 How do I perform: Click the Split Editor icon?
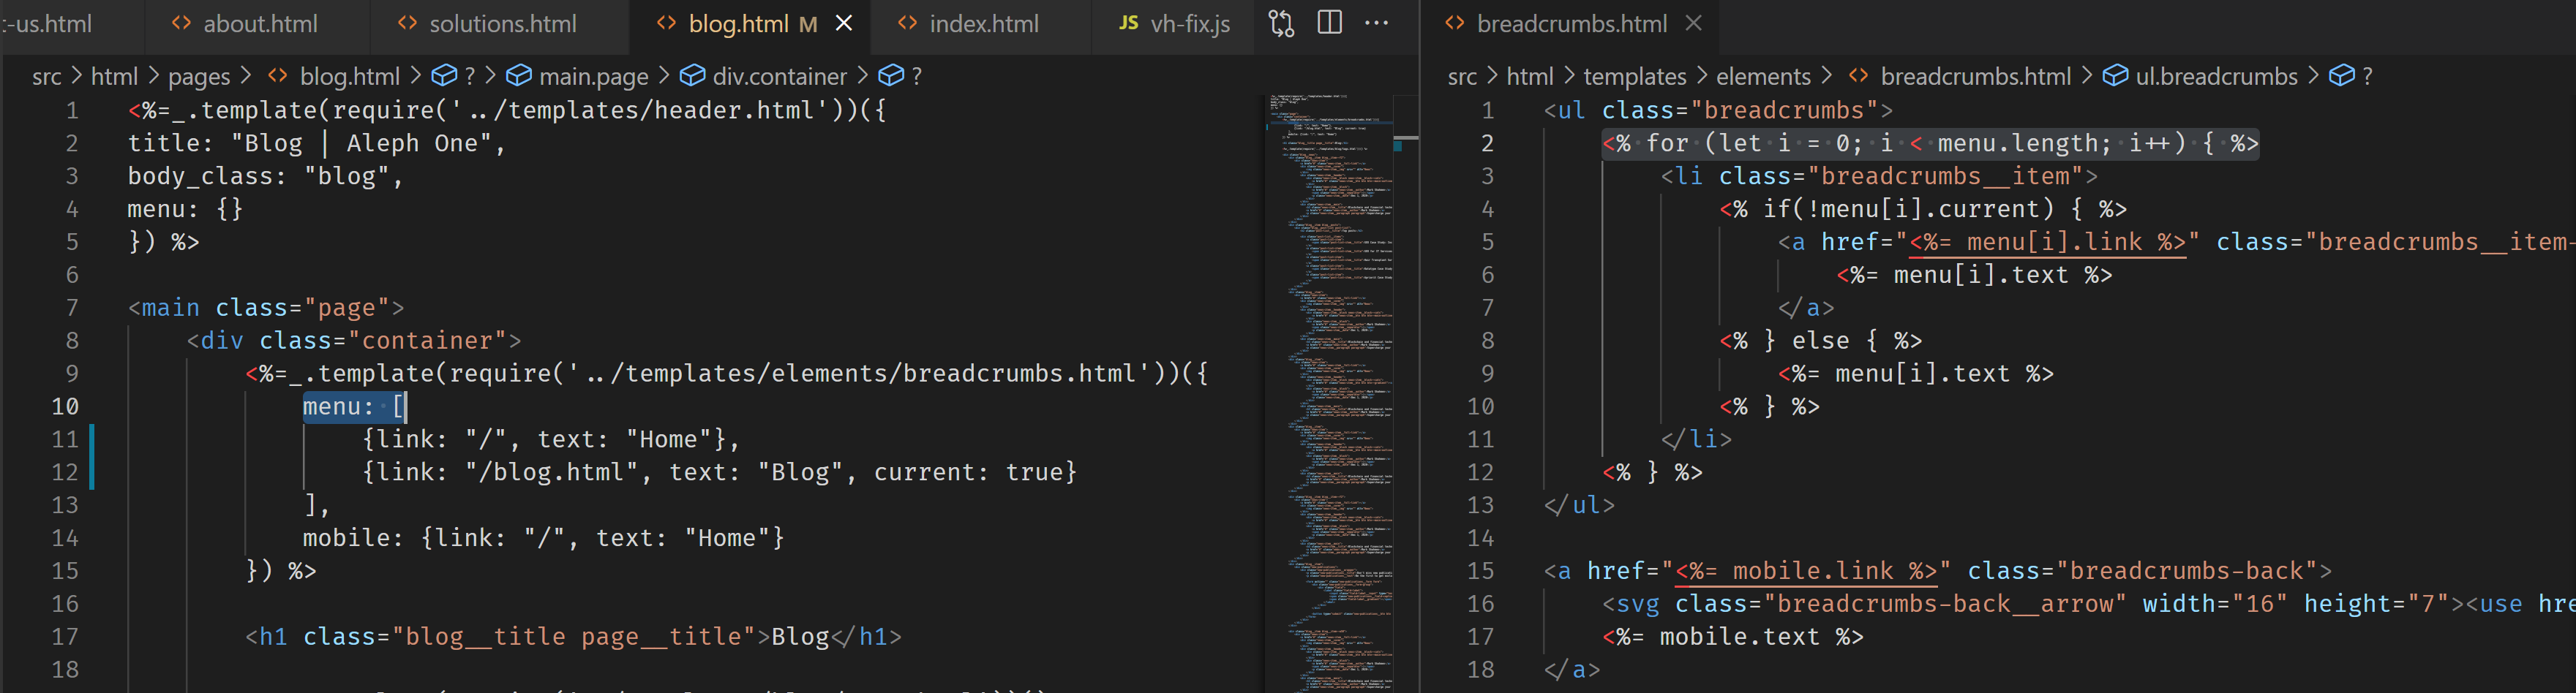(x=1329, y=22)
